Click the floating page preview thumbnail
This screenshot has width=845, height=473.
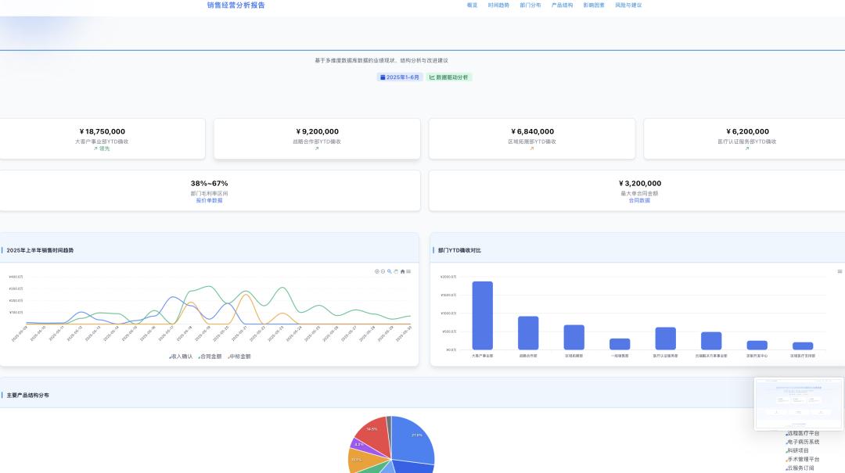tap(799, 403)
